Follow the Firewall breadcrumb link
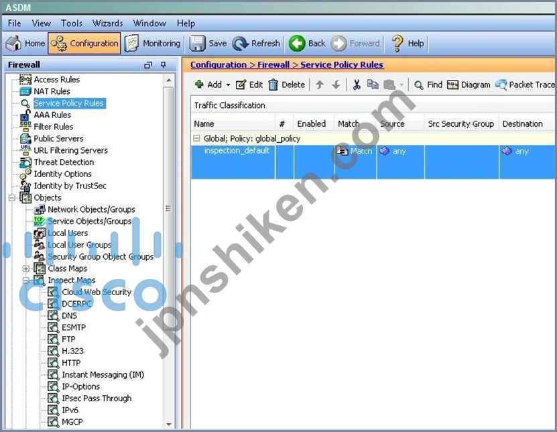The width and height of the screenshot is (557, 432). 273,64
